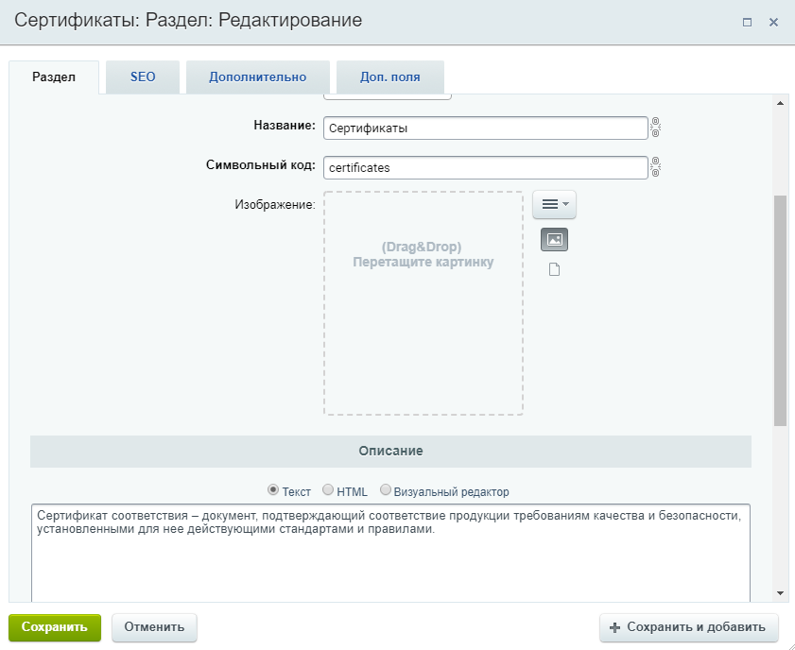
Task: Click the link icon beside Название field
Action: 656,128
